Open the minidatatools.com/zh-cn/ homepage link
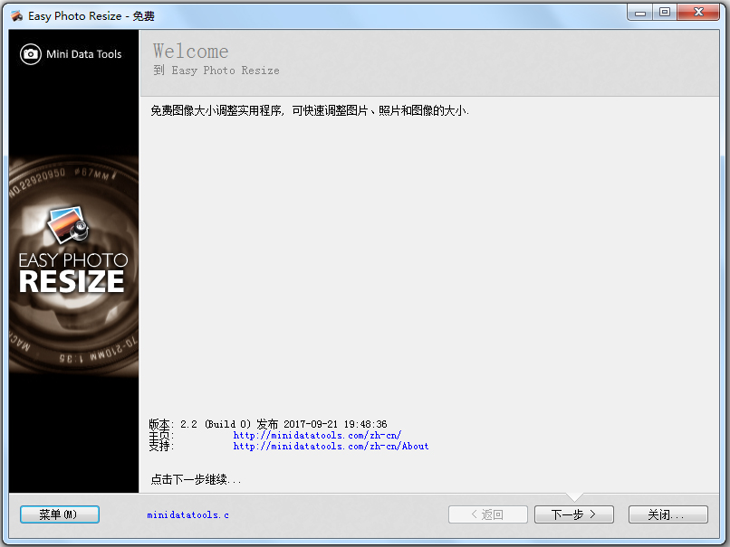730x547 pixels. click(317, 436)
